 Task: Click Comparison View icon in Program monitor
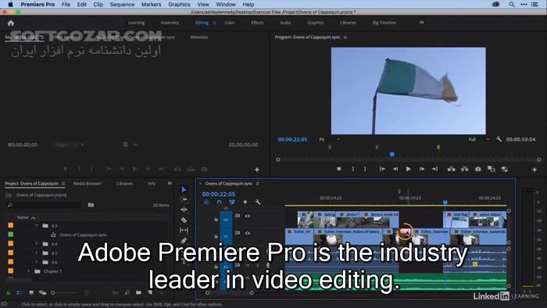(x=492, y=169)
